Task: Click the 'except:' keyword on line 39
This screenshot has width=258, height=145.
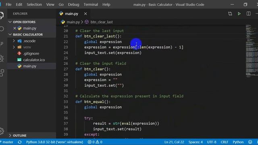Action: pyautogui.click(x=92, y=135)
